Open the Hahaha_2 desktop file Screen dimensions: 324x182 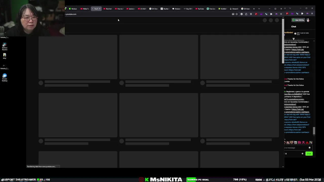coord(4,67)
